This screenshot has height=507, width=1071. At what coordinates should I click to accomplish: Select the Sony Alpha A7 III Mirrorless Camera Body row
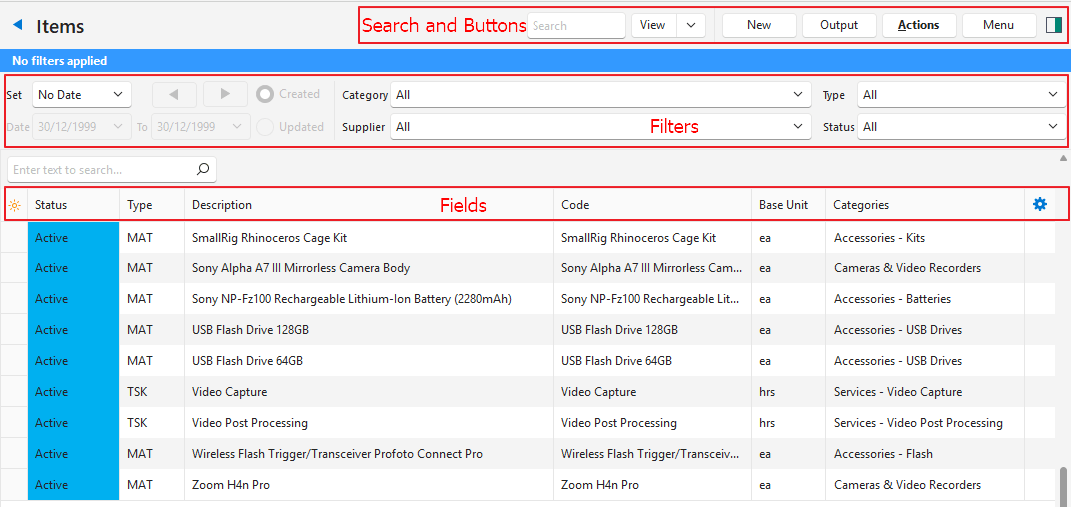point(526,268)
